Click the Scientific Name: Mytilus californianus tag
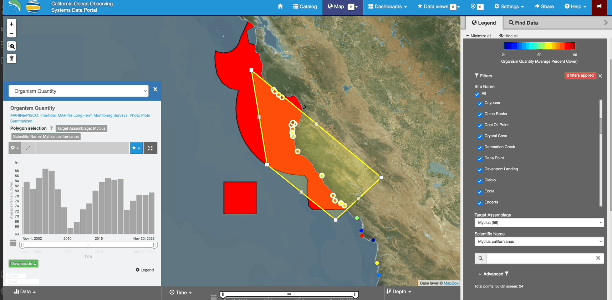612x300 pixels. pyautogui.click(x=46, y=136)
